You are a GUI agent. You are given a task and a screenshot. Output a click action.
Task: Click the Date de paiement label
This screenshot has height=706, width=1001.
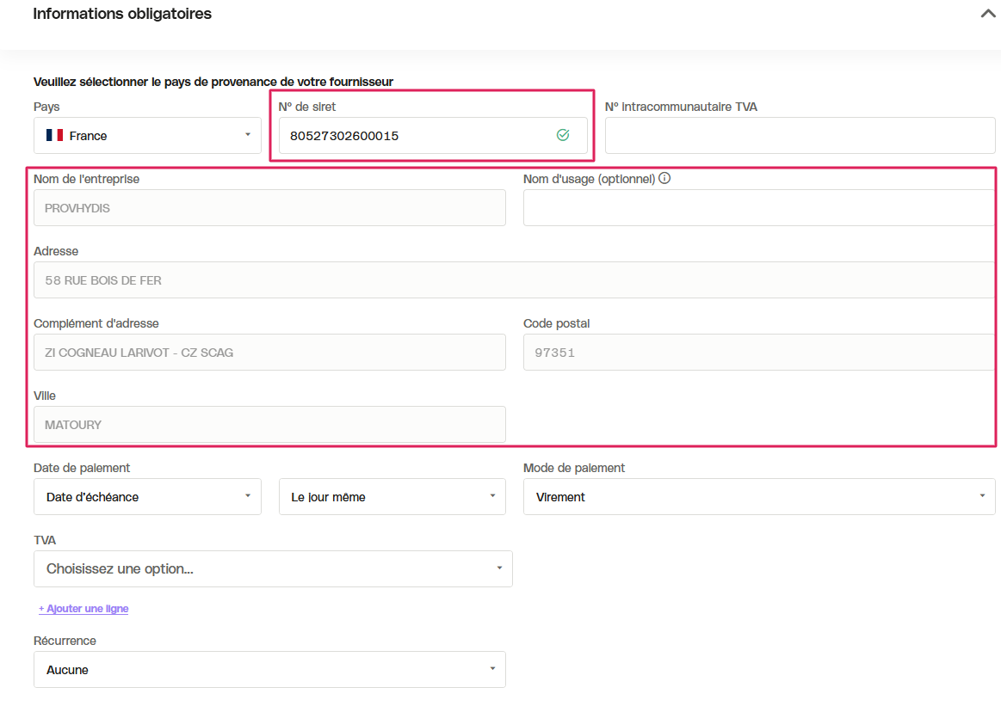click(x=82, y=468)
